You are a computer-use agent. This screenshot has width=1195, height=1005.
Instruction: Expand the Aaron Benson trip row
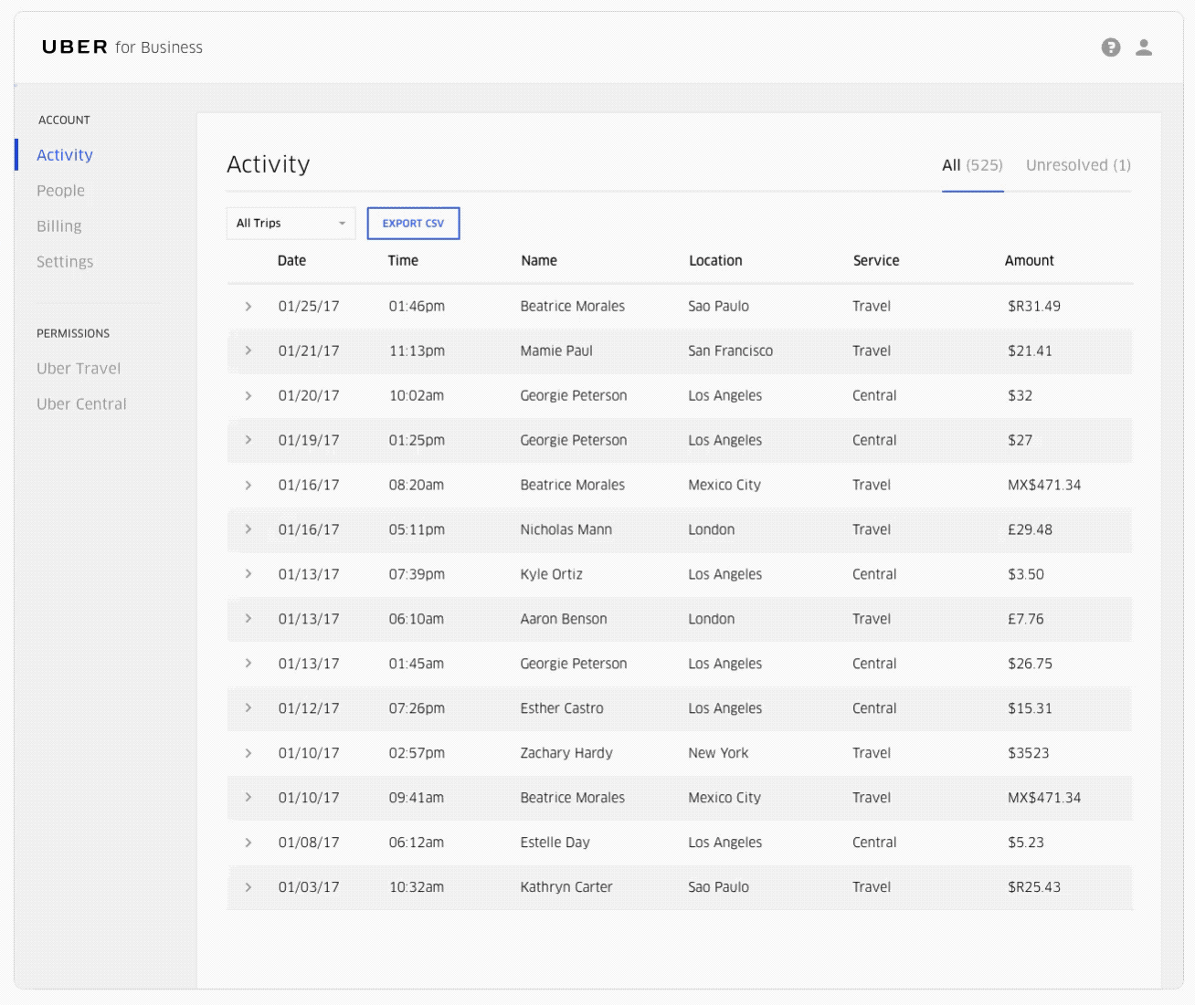248,619
